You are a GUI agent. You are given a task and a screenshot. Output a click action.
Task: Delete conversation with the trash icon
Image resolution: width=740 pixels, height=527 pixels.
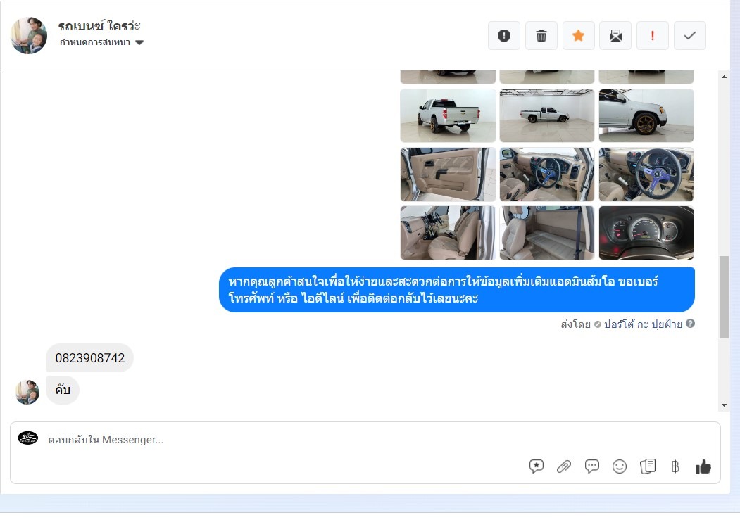(541, 35)
